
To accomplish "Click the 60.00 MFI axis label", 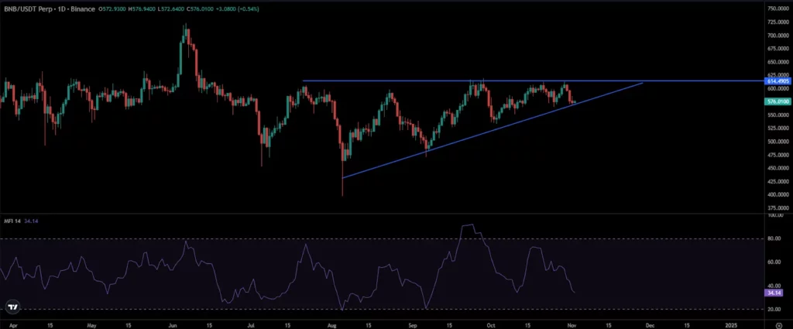I will click(x=774, y=262).
